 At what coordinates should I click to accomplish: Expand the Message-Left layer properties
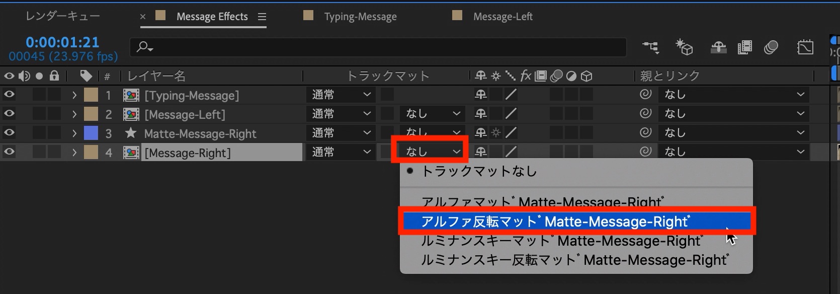pos(74,114)
